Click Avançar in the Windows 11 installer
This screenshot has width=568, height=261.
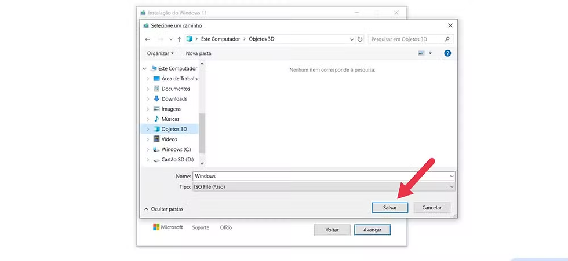pos(372,230)
